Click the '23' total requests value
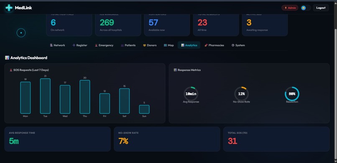Screen dimensions: 337x163 pos(202,22)
